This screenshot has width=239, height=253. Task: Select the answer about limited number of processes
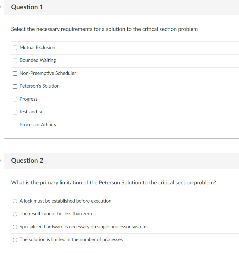(15, 240)
